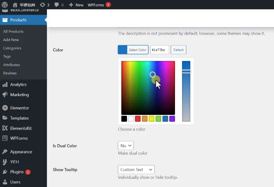
Task: Open the Templates folder menu
Action: click(x=19, y=118)
